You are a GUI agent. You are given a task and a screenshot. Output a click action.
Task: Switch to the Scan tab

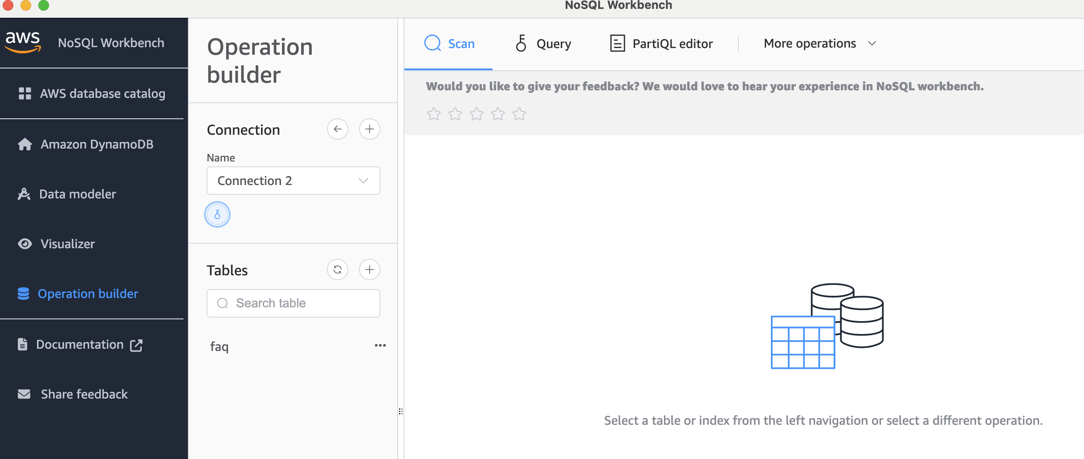click(x=449, y=44)
